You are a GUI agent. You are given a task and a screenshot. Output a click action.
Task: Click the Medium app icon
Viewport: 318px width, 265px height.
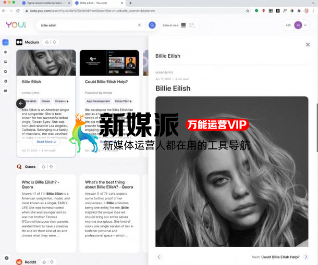[19, 42]
